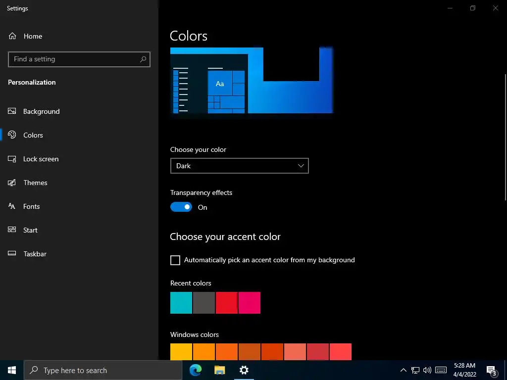This screenshot has width=507, height=380.
Task: Turn off Transparency effects toggle
Action: (x=181, y=207)
